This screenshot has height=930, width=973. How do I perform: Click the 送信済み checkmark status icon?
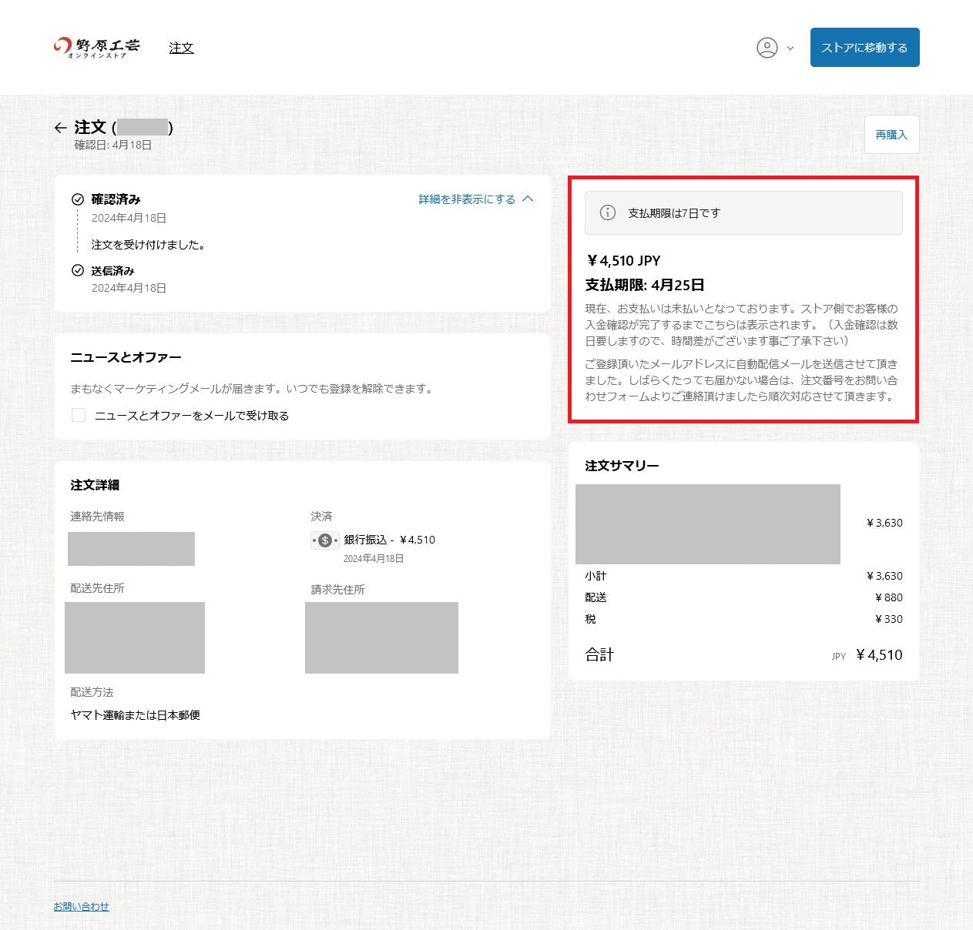[x=78, y=270]
